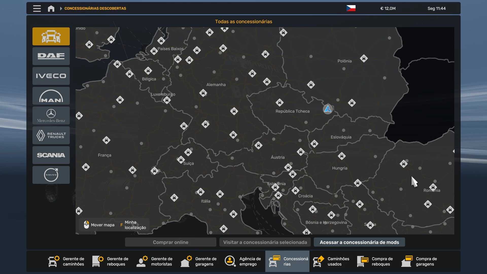Click Acessar a concessionária de mods
The height and width of the screenshot is (274, 487).
point(359,242)
